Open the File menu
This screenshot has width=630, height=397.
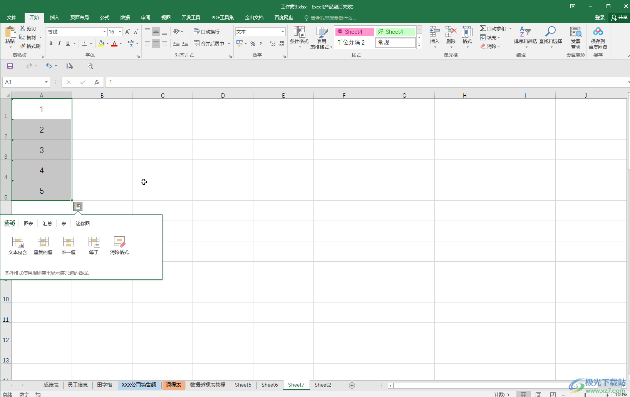point(12,18)
